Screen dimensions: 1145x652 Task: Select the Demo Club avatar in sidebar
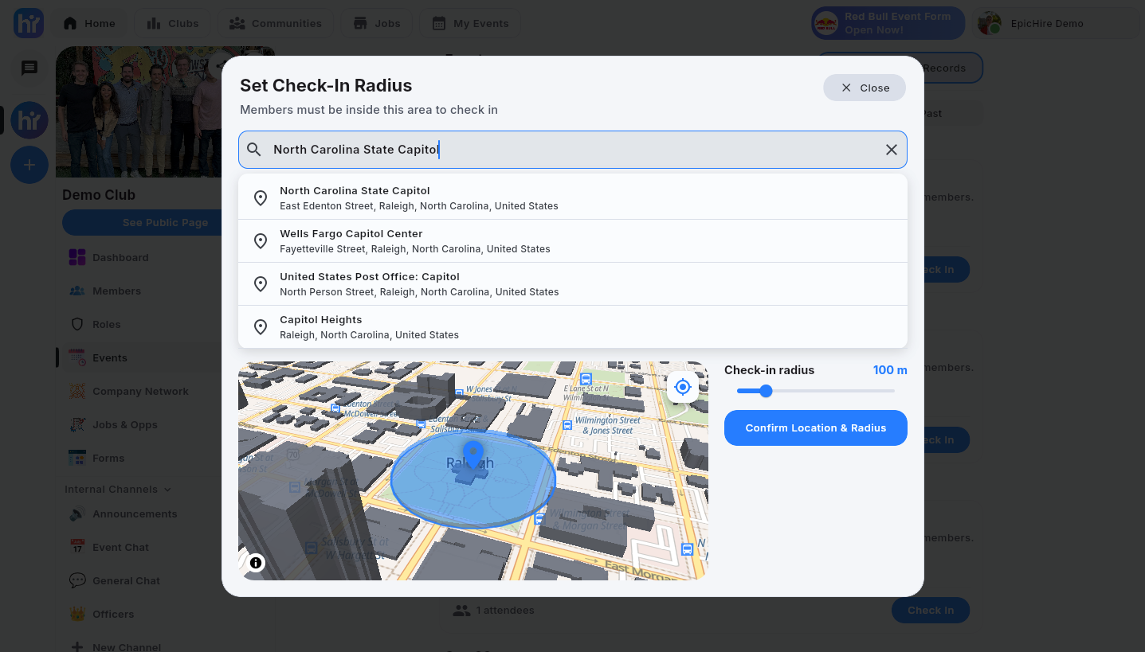point(29,121)
